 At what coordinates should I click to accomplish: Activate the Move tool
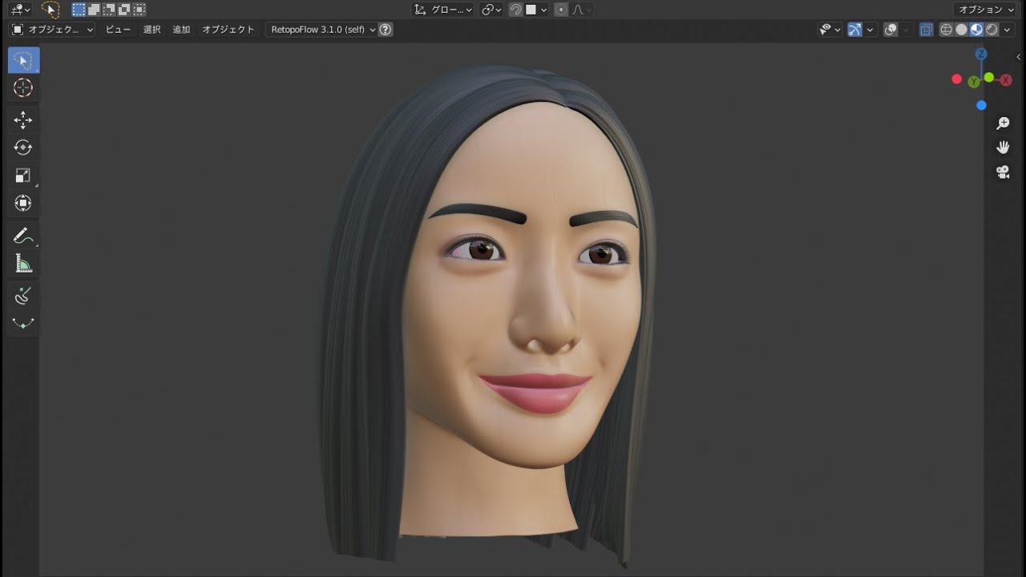point(23,120)
